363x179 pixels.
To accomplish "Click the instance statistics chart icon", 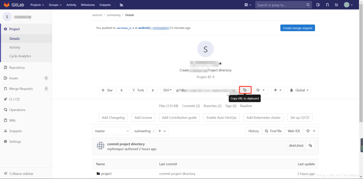I will click(121, 5).
